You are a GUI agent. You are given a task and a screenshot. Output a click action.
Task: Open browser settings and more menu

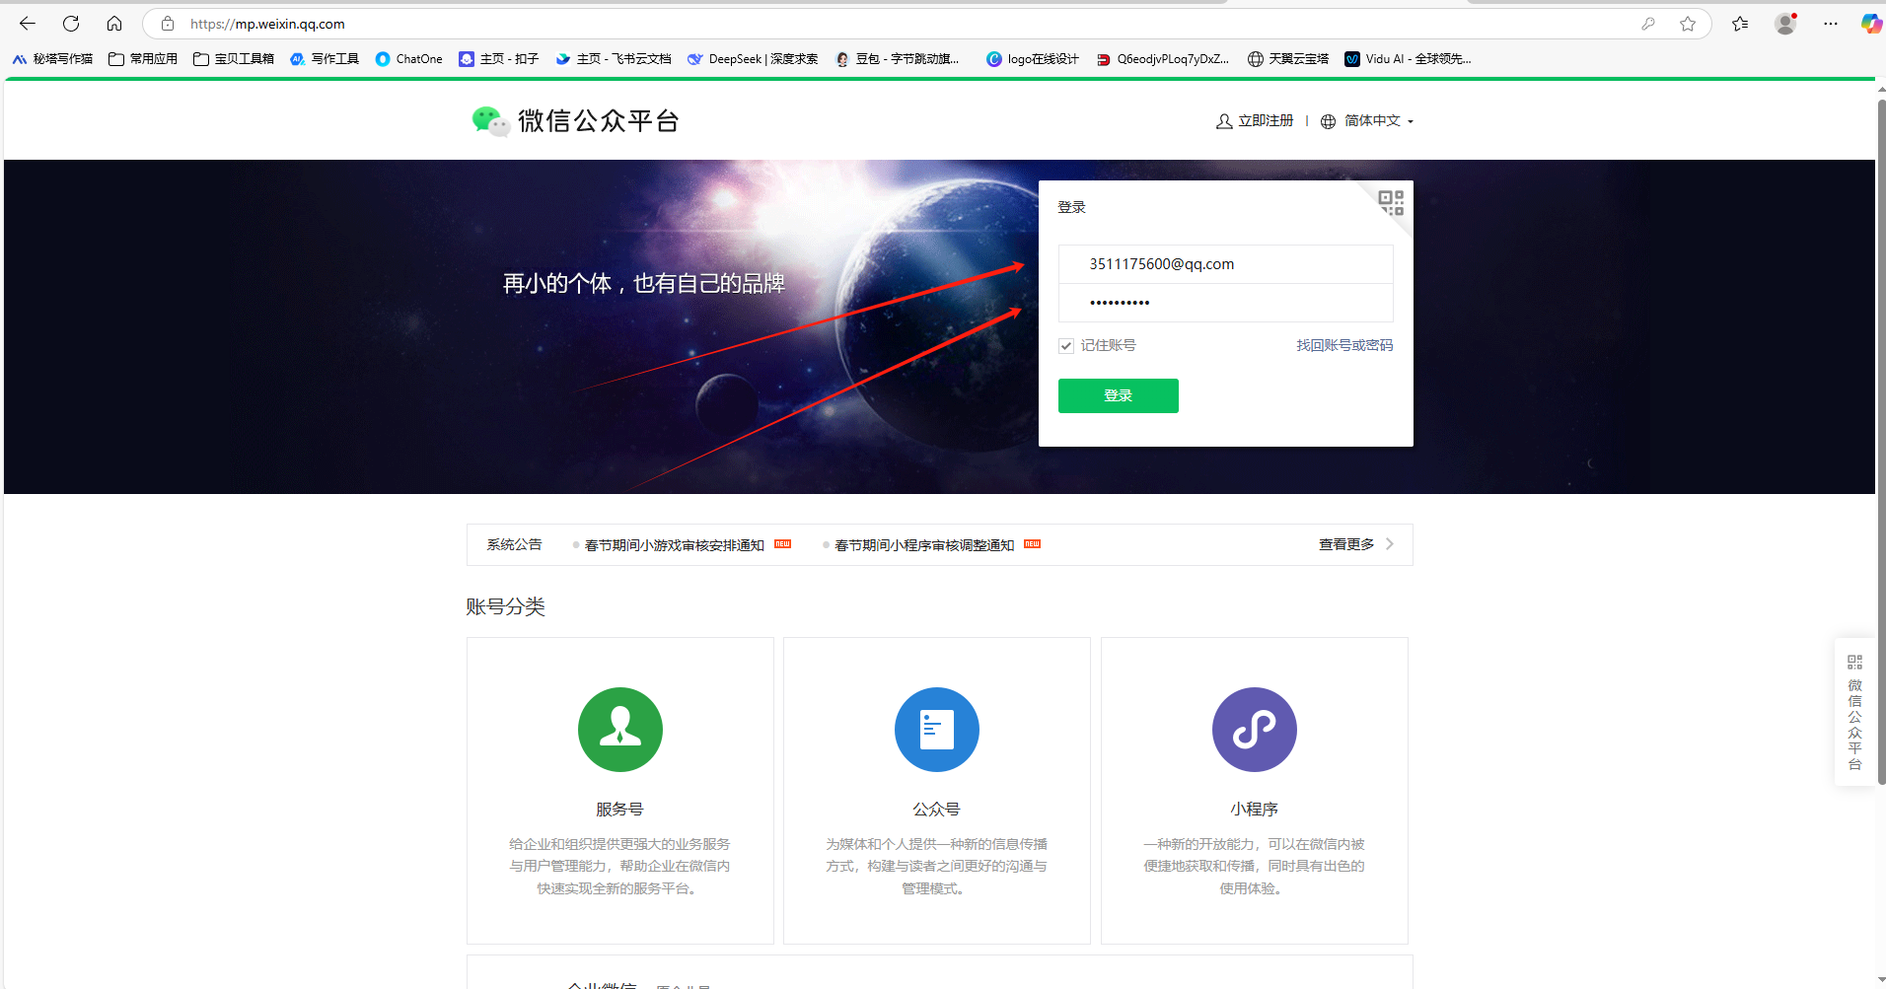[x=1831, y=24]
